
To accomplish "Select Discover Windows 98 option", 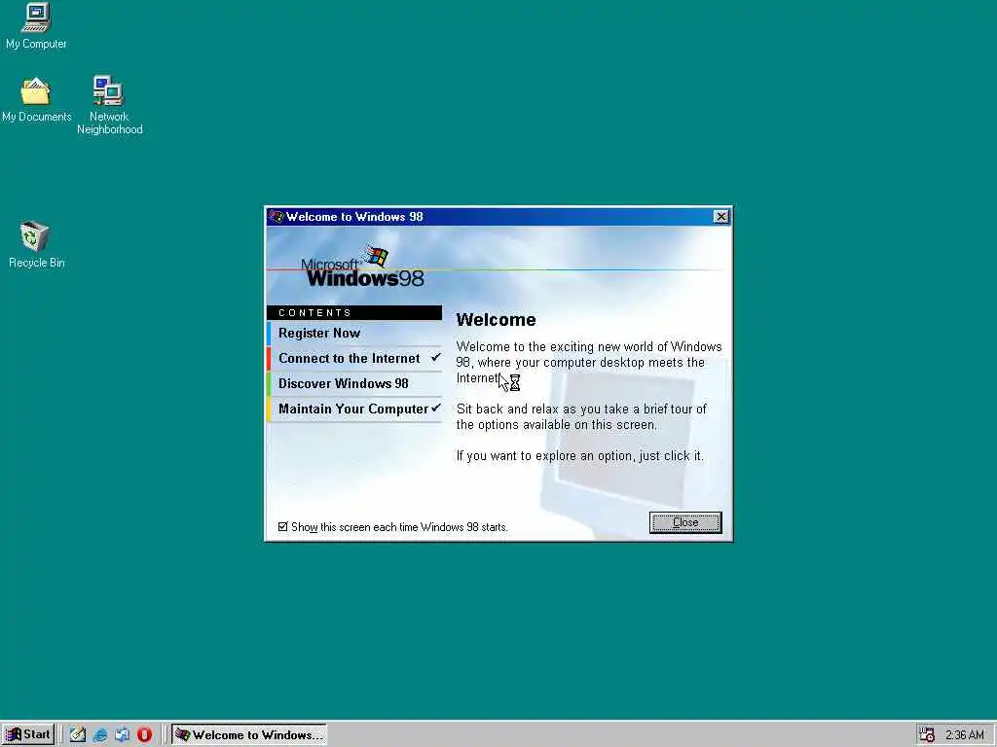I will coord(354,383).
